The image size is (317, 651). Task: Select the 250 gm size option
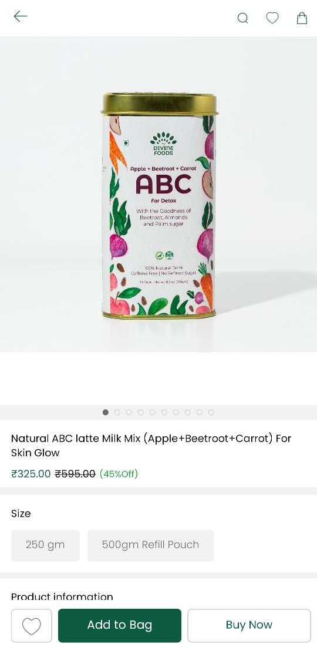coord(45,545)
